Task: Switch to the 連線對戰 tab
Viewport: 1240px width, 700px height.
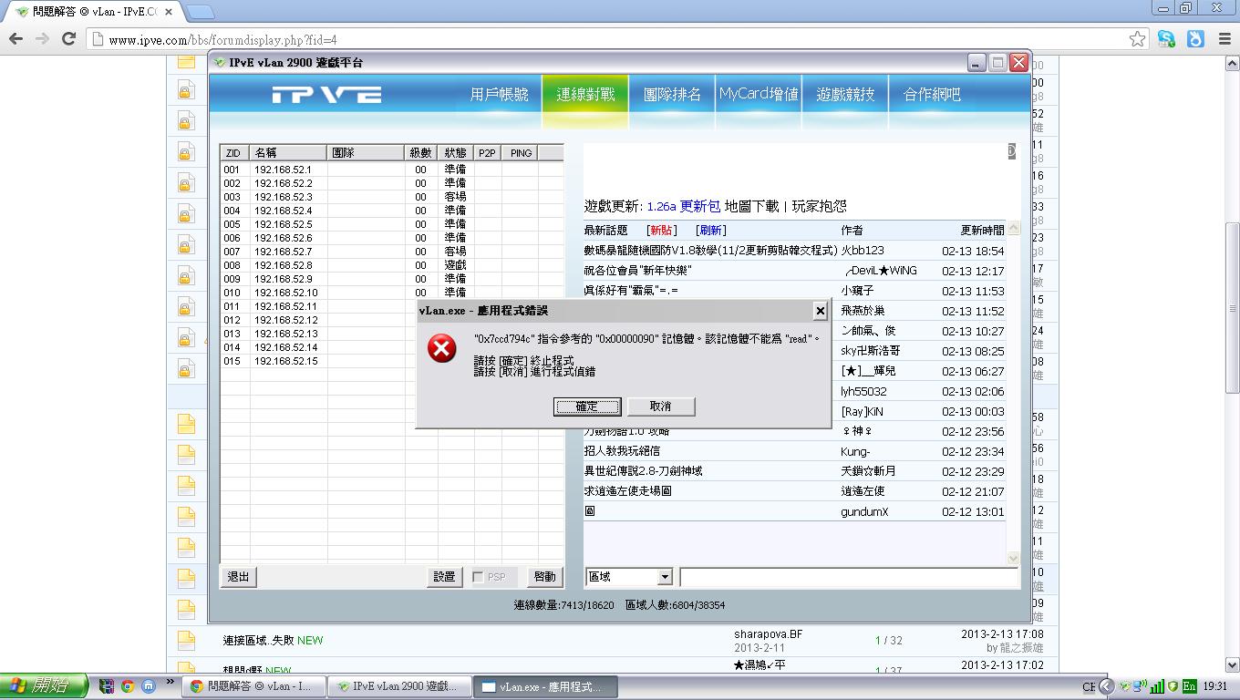Action: (x=585, y=95)
